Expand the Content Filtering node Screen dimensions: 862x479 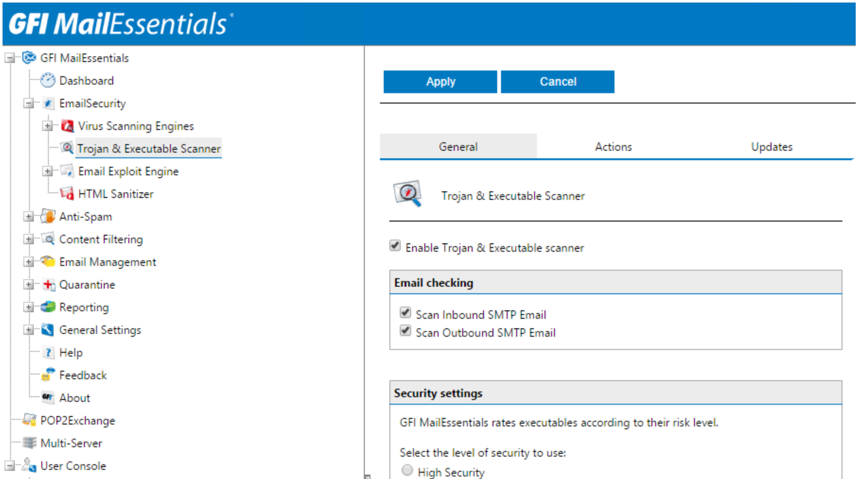tap(28, 239)
